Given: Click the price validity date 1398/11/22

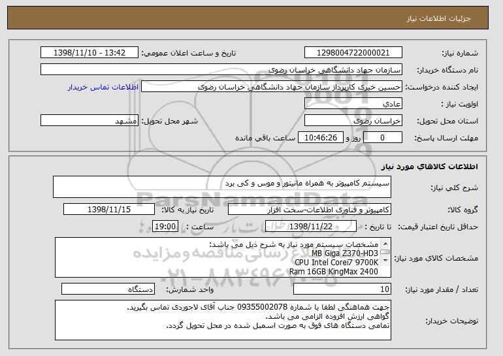Looking at the screenshot, I should click(311, 227).
